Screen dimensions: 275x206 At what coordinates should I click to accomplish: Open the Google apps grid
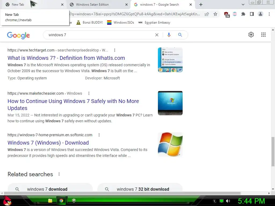263,35
